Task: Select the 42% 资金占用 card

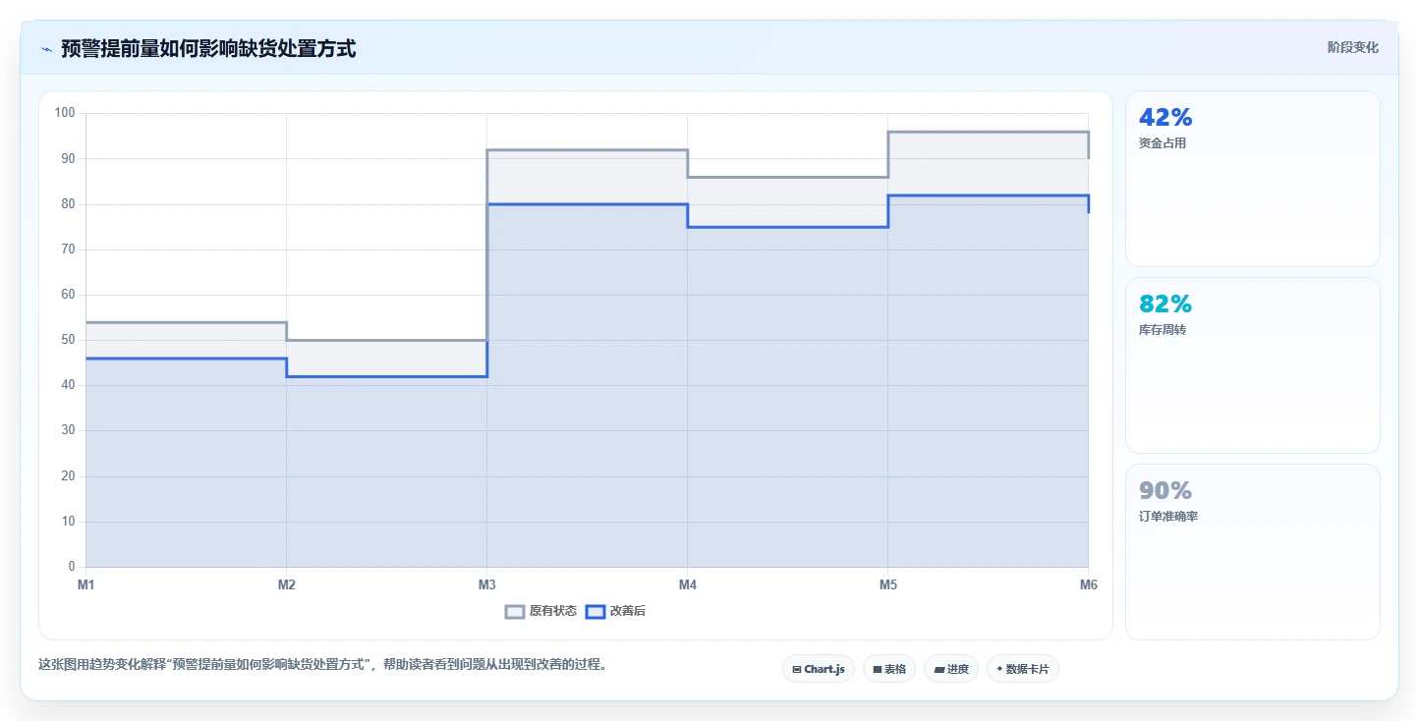Action: tap(1253, 179)
